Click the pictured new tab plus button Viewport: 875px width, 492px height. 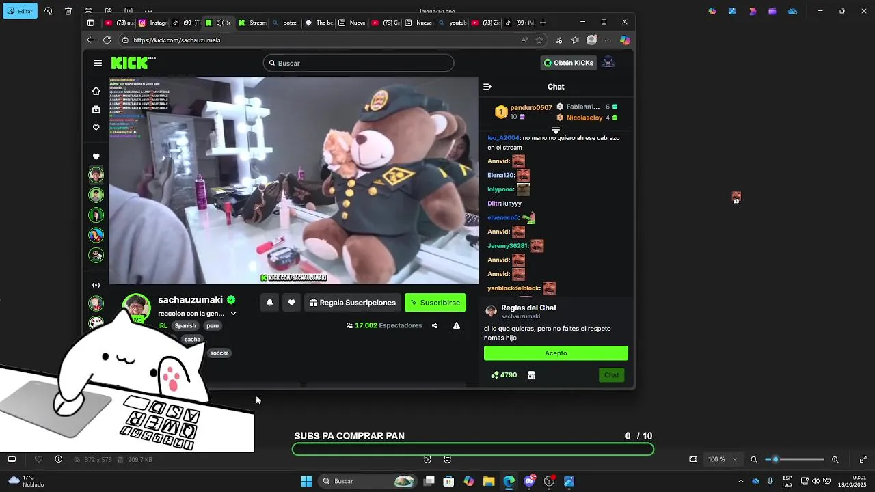click(x=543, y=23)
